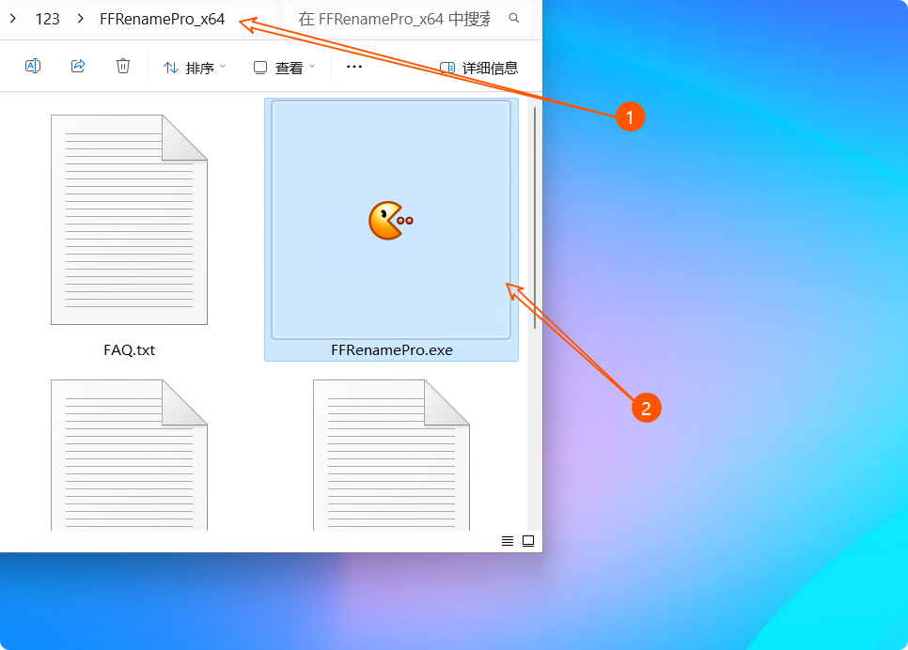
Task: Click the Share icon in the toolbar
Action: [78, 66]
